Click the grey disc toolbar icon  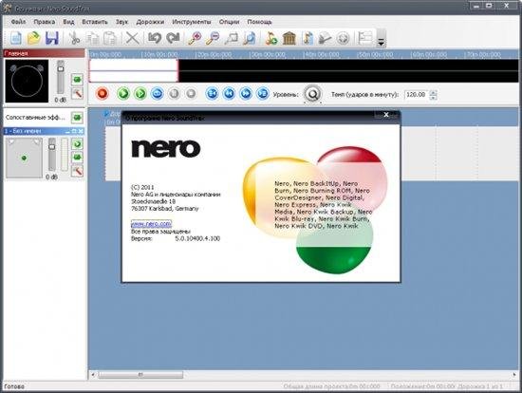tap(343, 38)
